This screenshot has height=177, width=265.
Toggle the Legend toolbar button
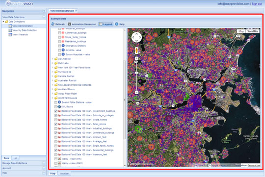click(106, 24)
